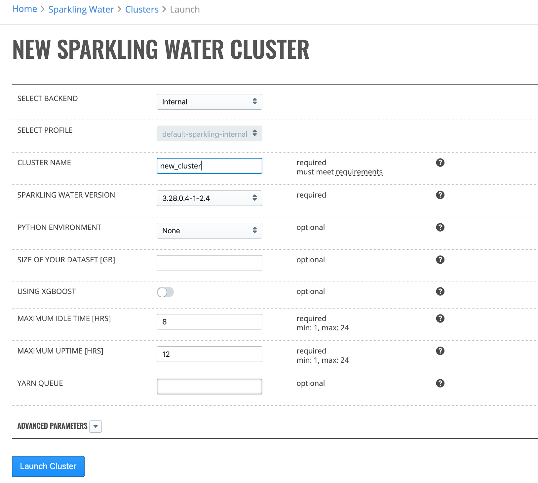
Task: Click the Advanced Parameters heading
Action: [x=53, y=426]
